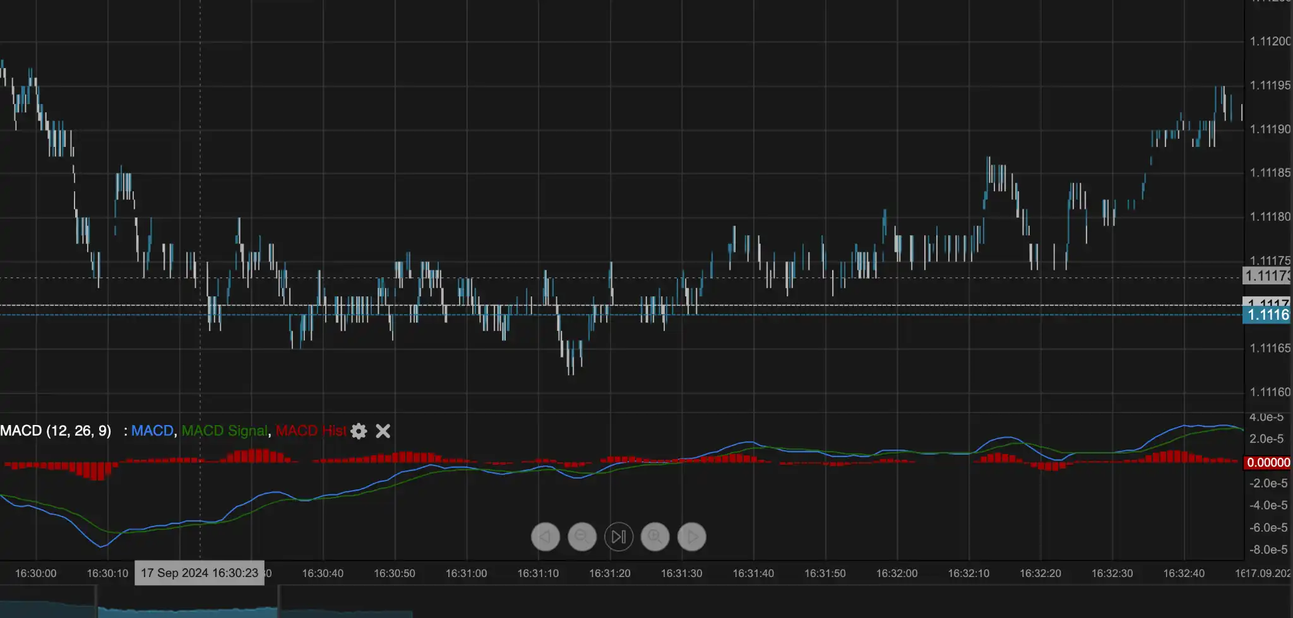Image resolution: width=1293 pixels, height=618 pixels.
Task: Click the MACD (12, 26, 9) title
Action: [56, 431]
